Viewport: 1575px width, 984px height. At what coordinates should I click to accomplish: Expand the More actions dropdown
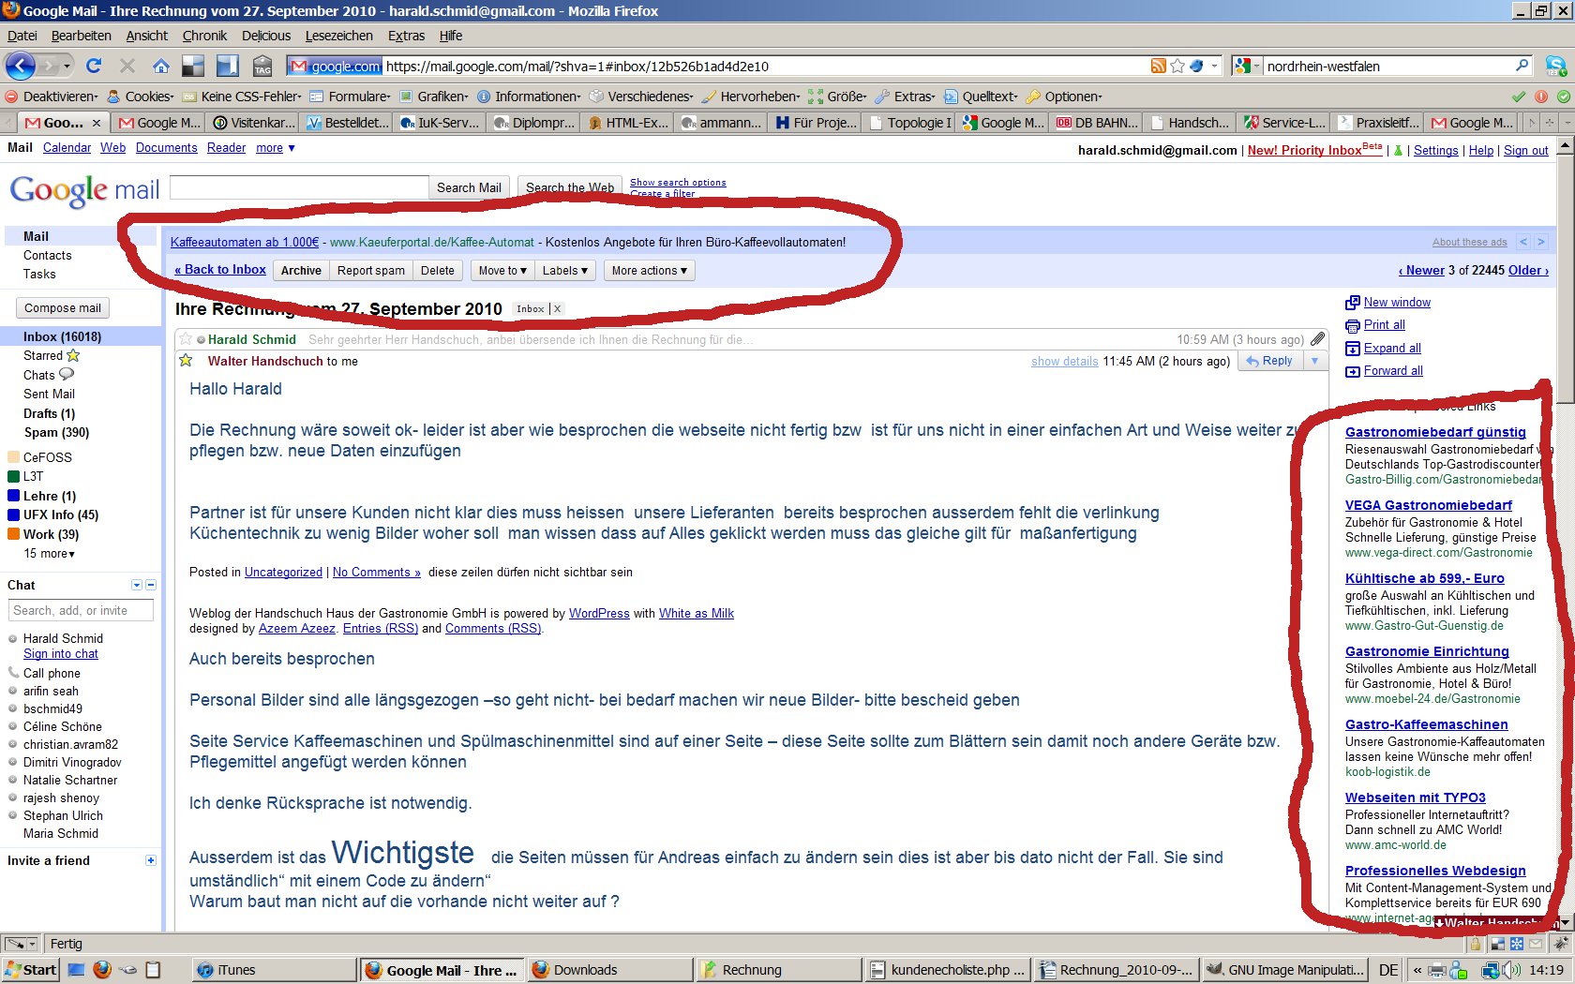649,271
